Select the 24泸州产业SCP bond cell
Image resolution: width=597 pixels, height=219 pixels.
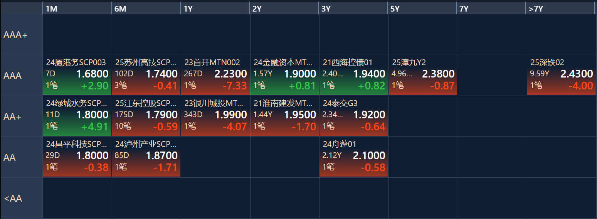(x=146, y=157)
